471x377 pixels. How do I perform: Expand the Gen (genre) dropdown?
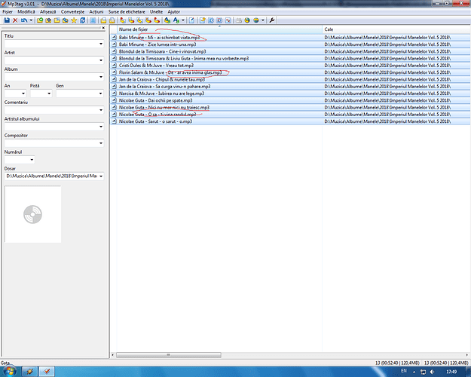101,93
